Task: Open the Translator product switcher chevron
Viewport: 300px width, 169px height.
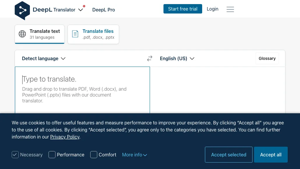Action: [81, 9]
